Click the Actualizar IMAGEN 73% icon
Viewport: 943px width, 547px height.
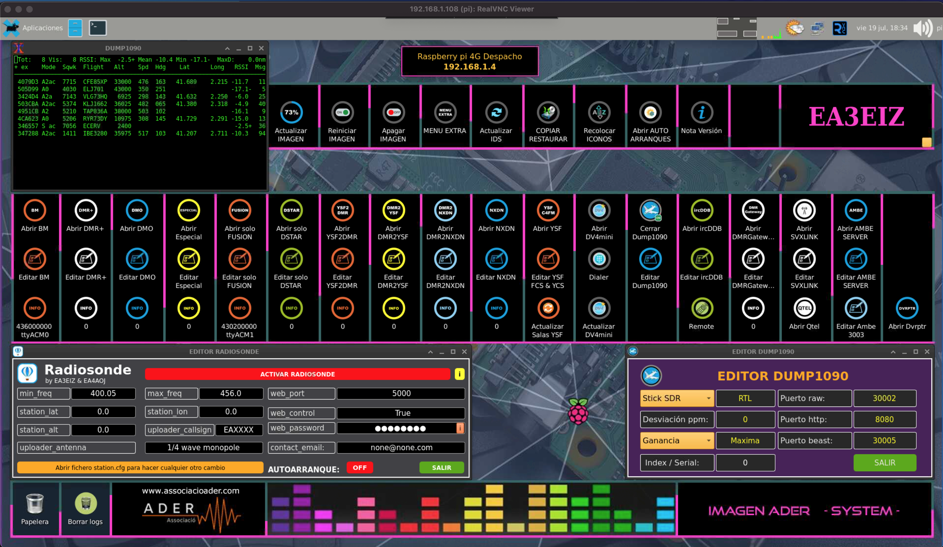click(291, 112)
